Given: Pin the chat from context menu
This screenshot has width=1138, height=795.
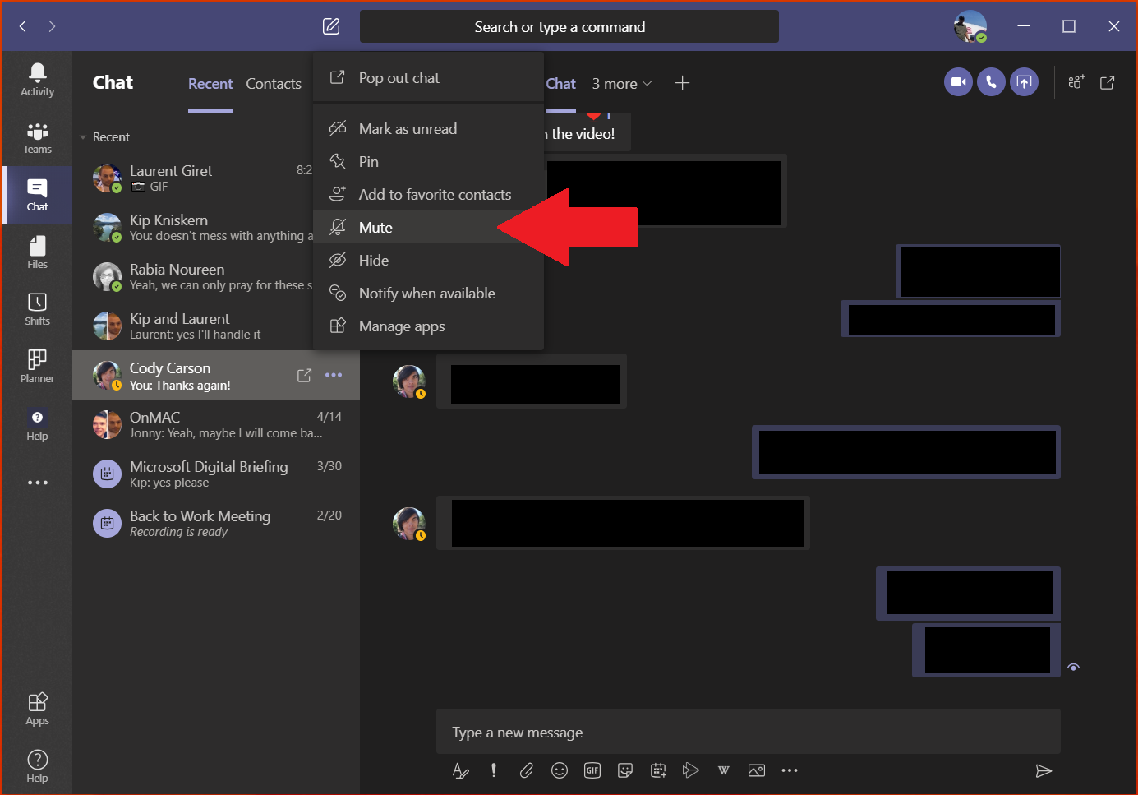Looking at the screenshot, I should pyautogui.click(x=428, y=161).
